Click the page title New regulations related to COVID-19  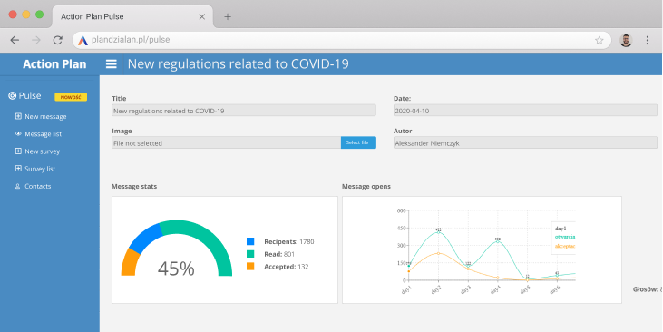[238, 63]
